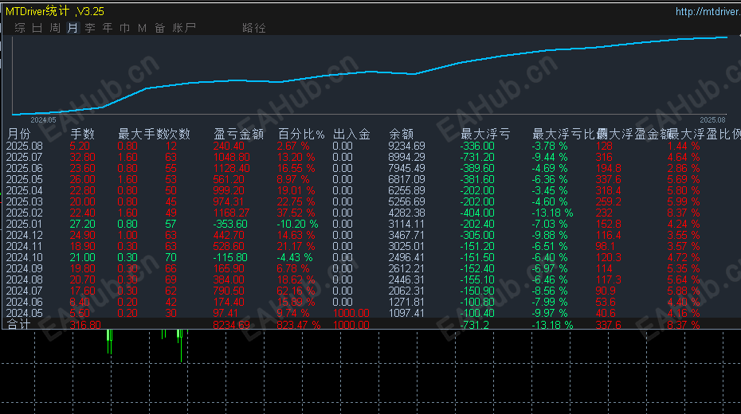The image size is (741, 414).
Task: Click max drawdown value -731.20
Action: point(477,157)
